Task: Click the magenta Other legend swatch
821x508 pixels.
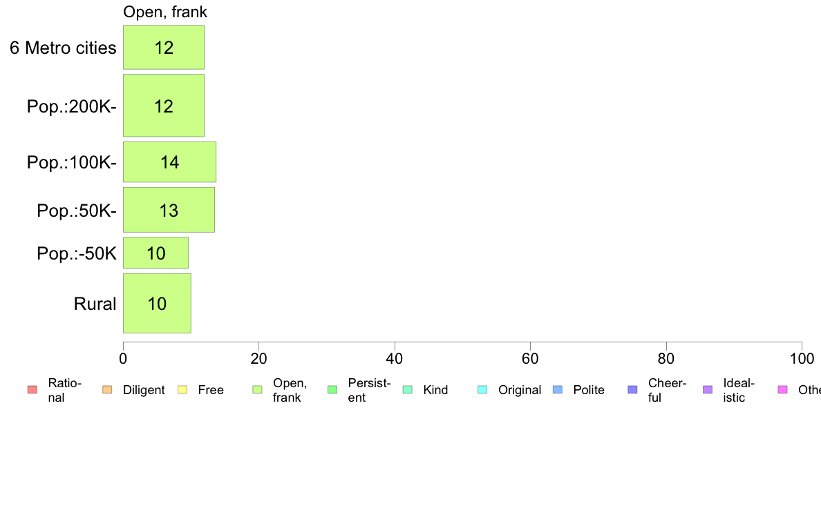Action: 783,390
